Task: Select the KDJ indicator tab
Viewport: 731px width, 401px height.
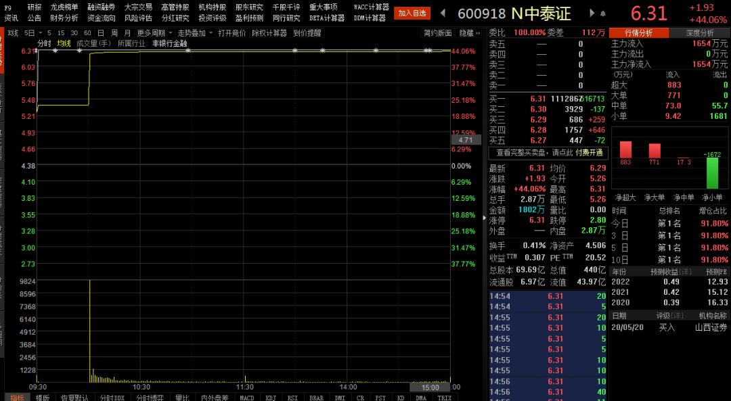Action: pyautogui.click(x=271, y=398)
